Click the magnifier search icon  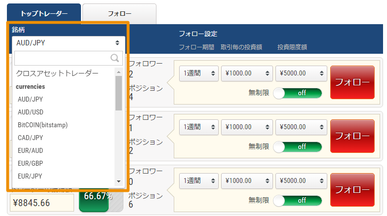click(115, 58)
